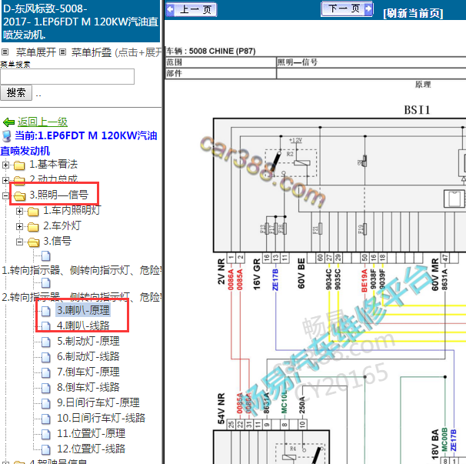Focus the 菜单搜索 input field
466x464 pixels.
click(x=67, y=76)
